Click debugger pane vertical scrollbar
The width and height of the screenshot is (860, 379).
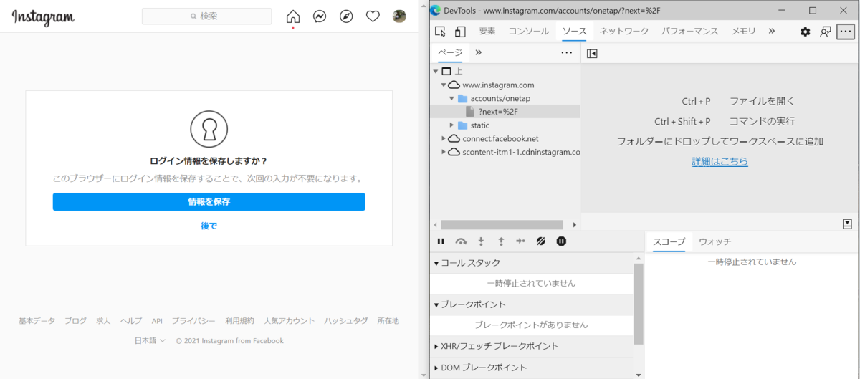pos(638,304)
